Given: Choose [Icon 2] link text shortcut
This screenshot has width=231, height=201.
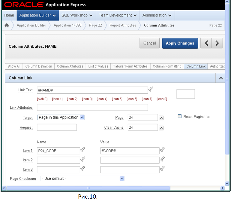Looking at the screenshot, I should coord(72,99).
